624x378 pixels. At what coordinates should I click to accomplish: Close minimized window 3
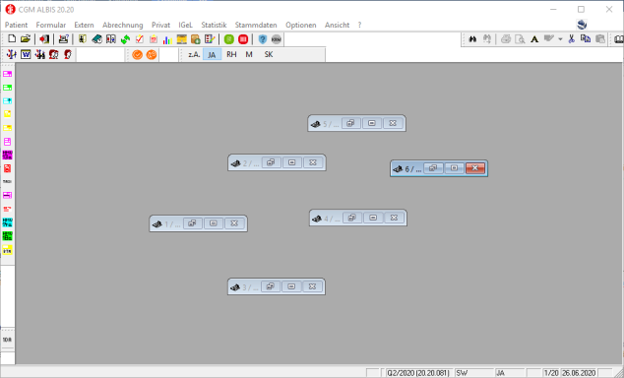pyautogui.click(x=312, y=286)
